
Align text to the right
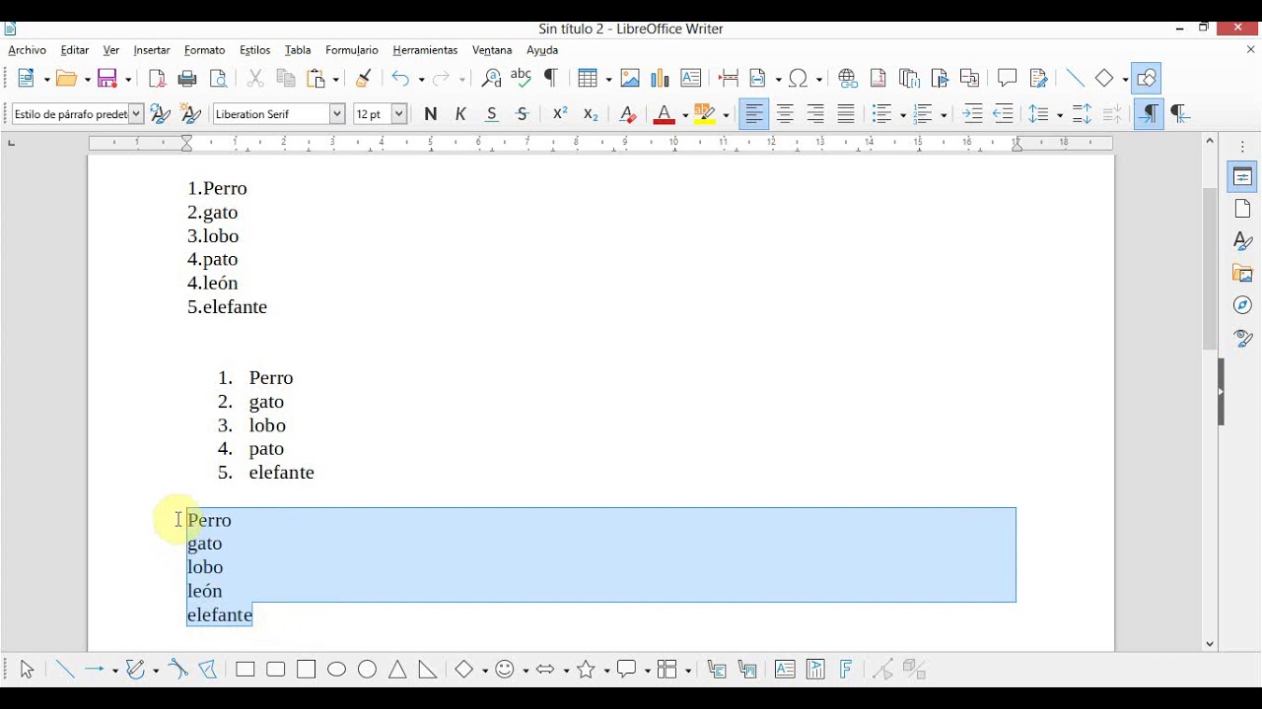(815, 114)
